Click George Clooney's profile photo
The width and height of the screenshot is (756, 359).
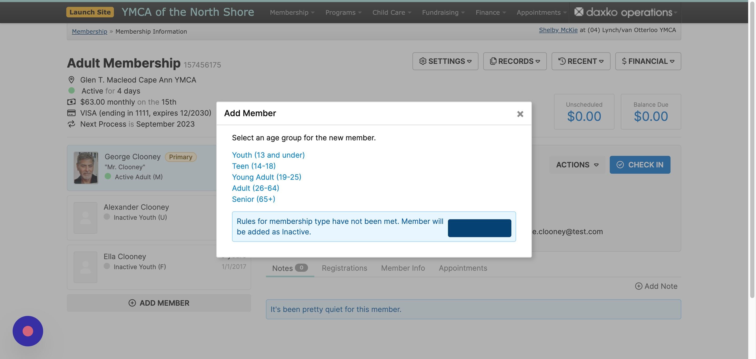tap(86, 168)
